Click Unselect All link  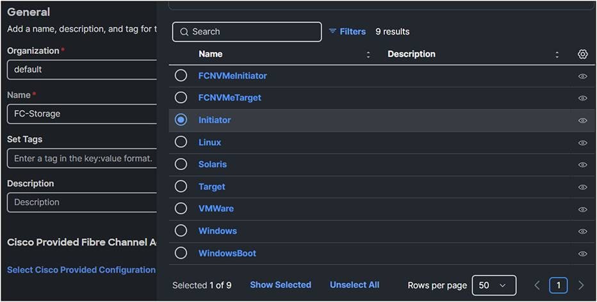[354, 285]
